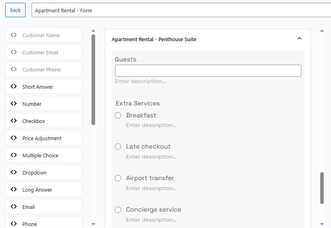Click the Customer Email field code icon

(14, 52)
